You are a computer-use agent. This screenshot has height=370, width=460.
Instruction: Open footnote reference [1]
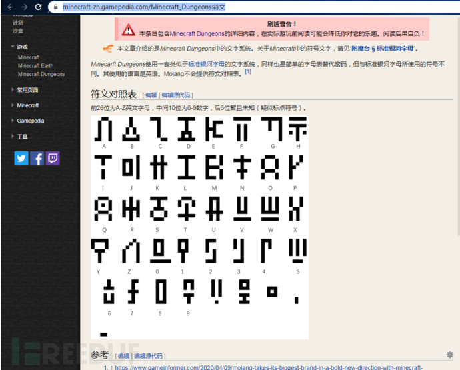coord(248,71)
